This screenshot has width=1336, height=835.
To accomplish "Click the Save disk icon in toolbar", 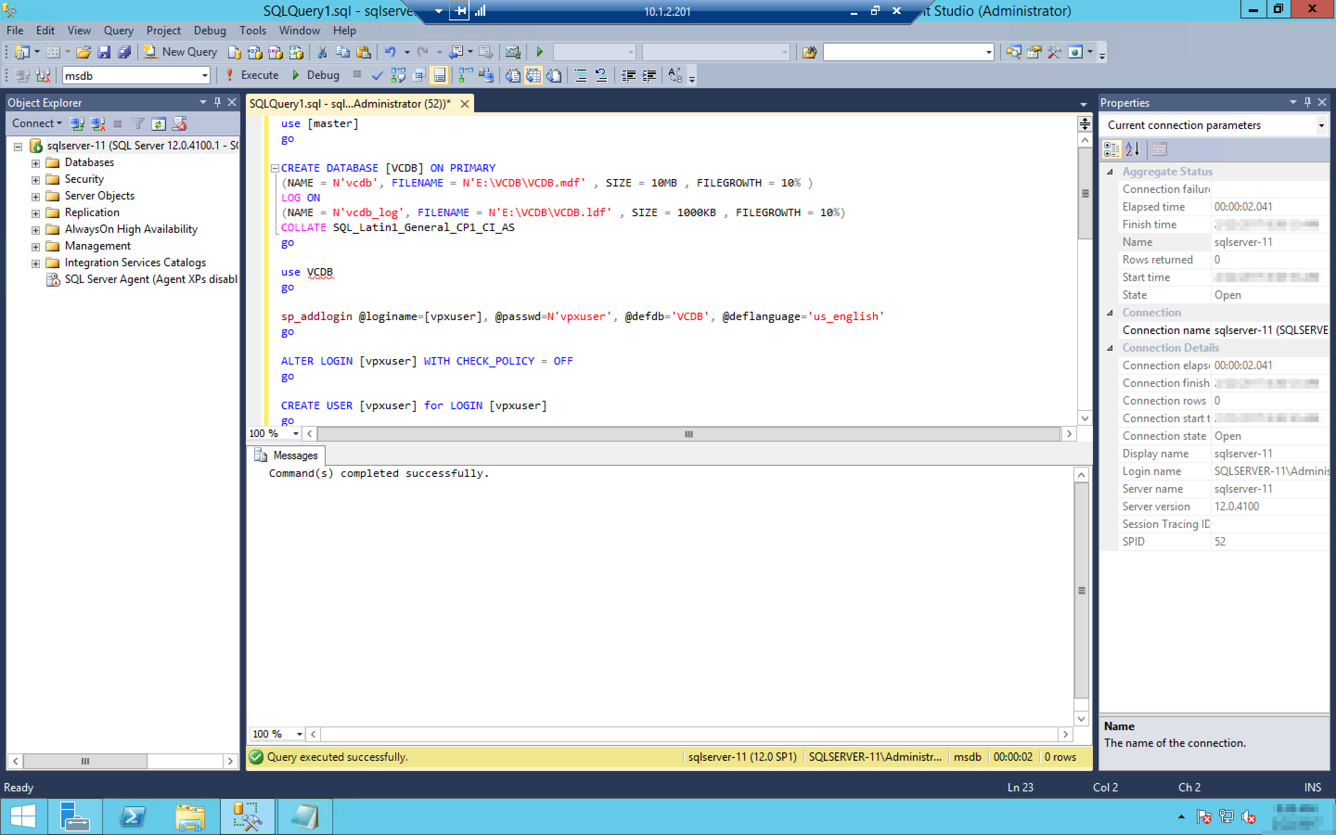I will click(x=103, y=52).
